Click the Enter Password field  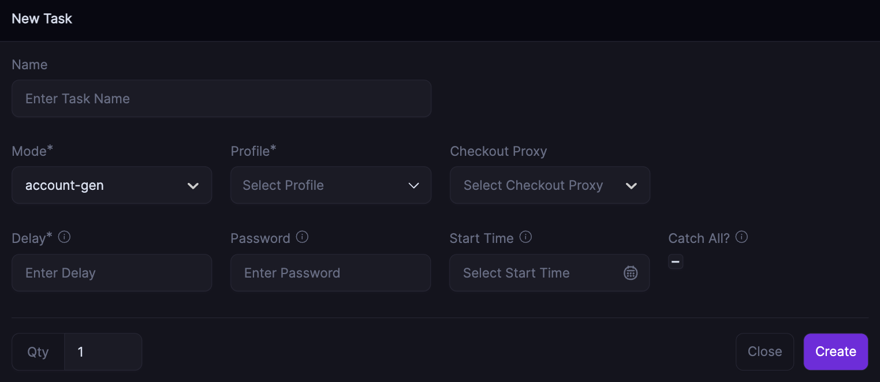pyautogui.click(x=330, y=273)
